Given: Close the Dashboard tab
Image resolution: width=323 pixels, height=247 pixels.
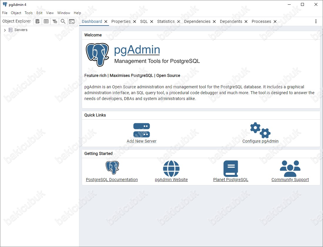Looking at the screenshot, I should (106, 22).
